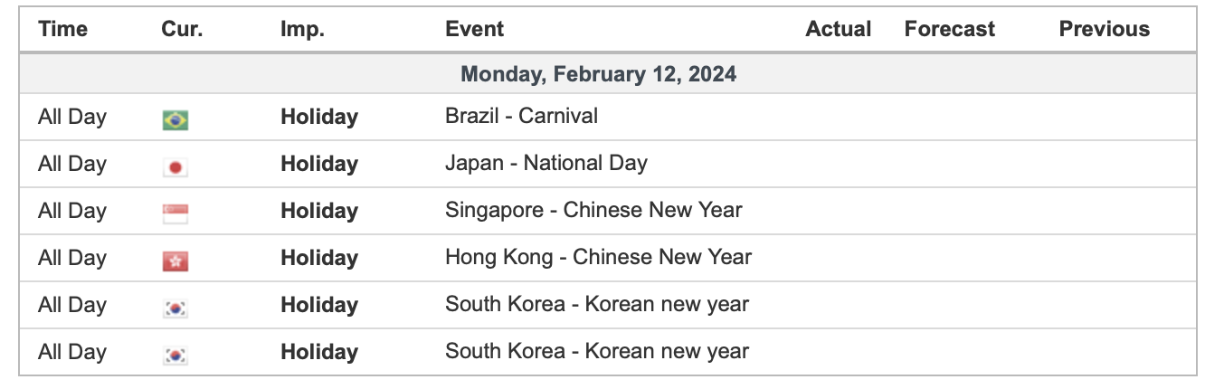Click the Monday, February 12, 2024 date header
This screenshot has height=389, width=1205.
599,73
